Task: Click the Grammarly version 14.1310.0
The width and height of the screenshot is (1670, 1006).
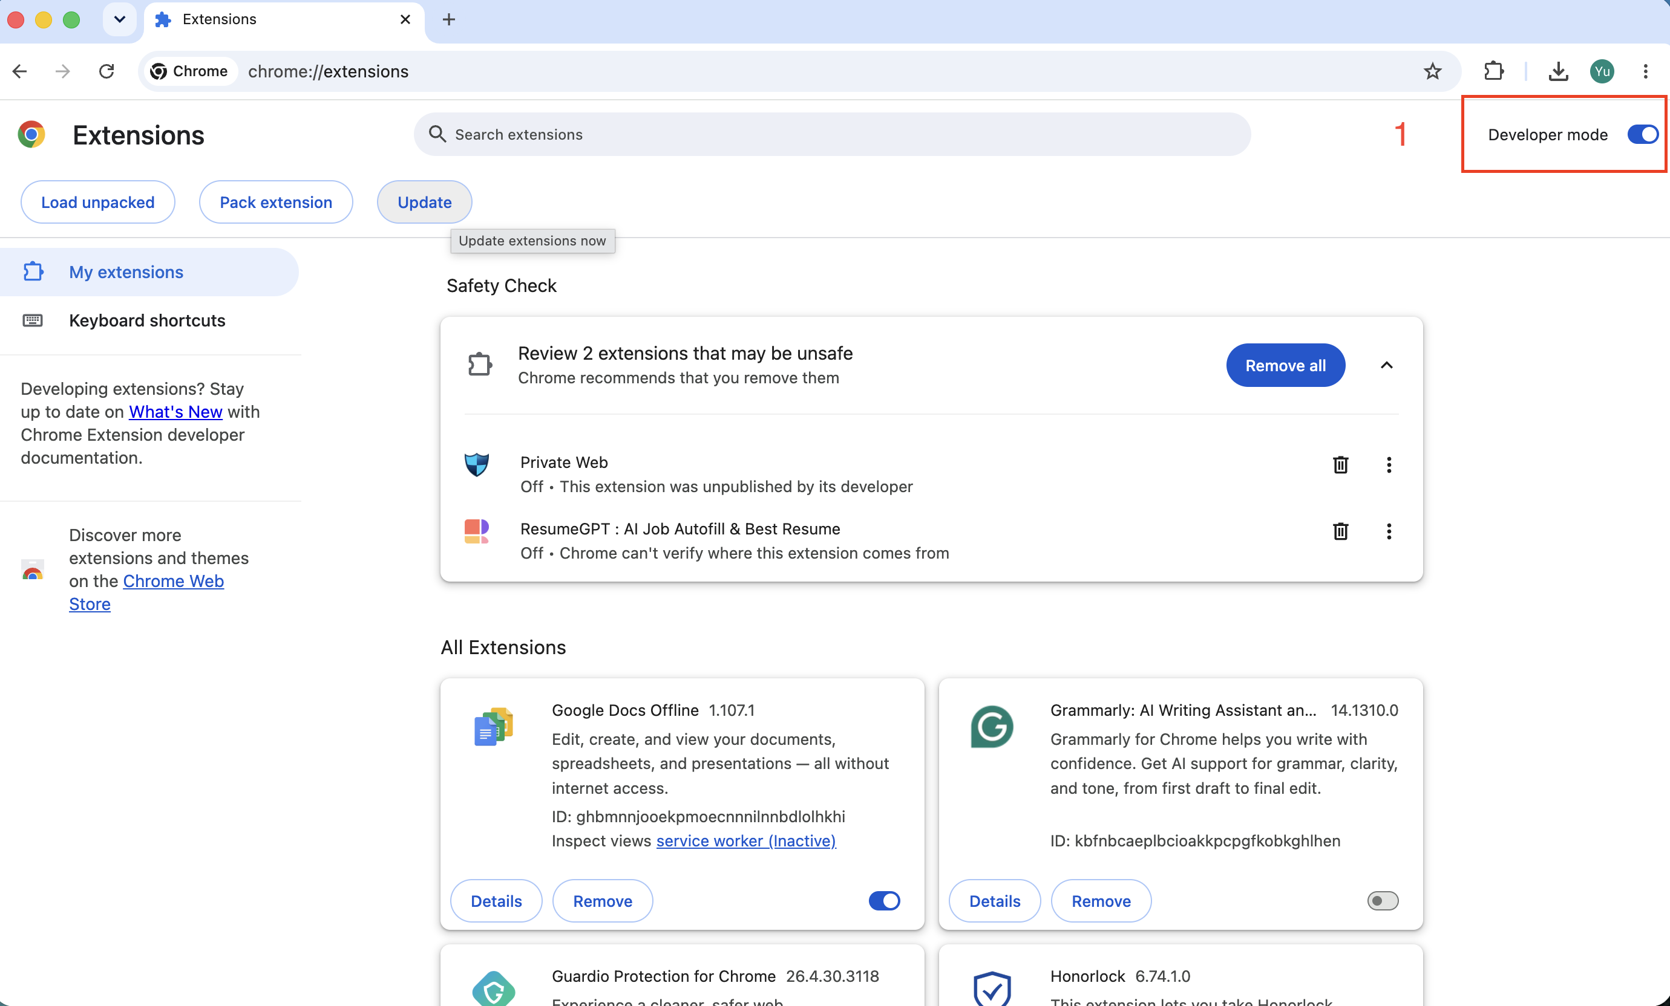Action: click(1364, 710)
